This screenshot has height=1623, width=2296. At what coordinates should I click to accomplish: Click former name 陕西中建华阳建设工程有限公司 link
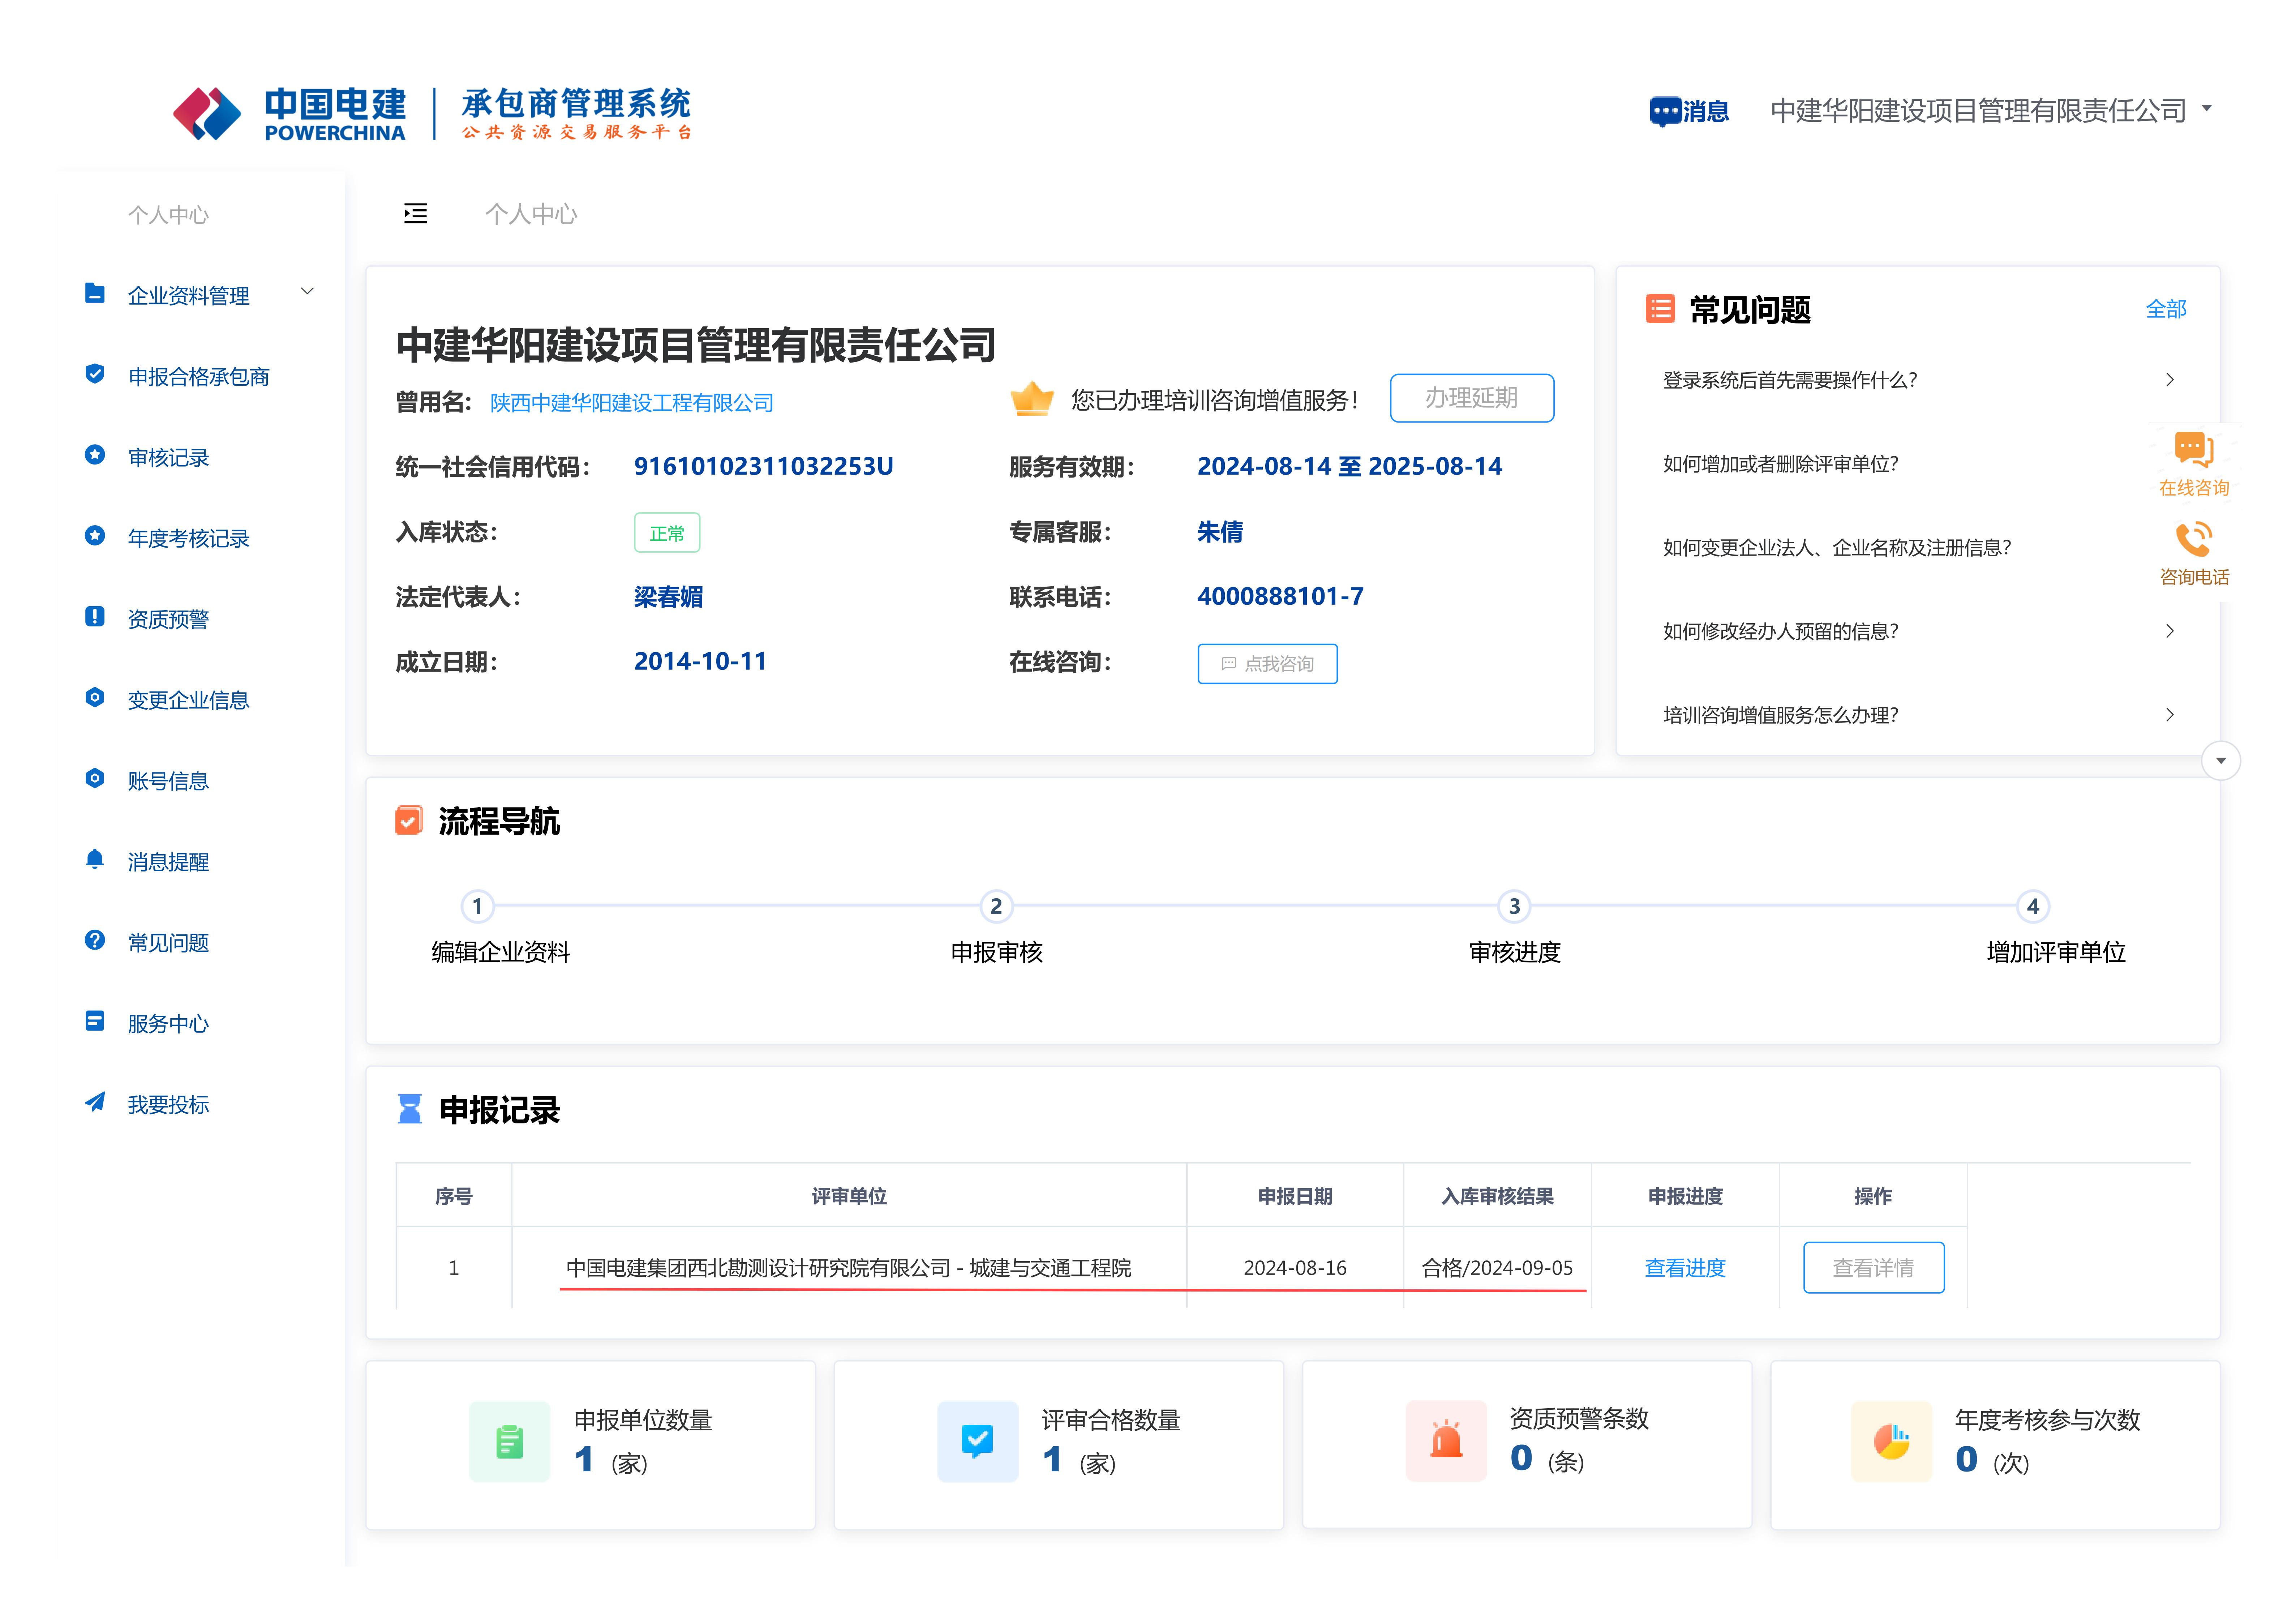tap(632, 403)
